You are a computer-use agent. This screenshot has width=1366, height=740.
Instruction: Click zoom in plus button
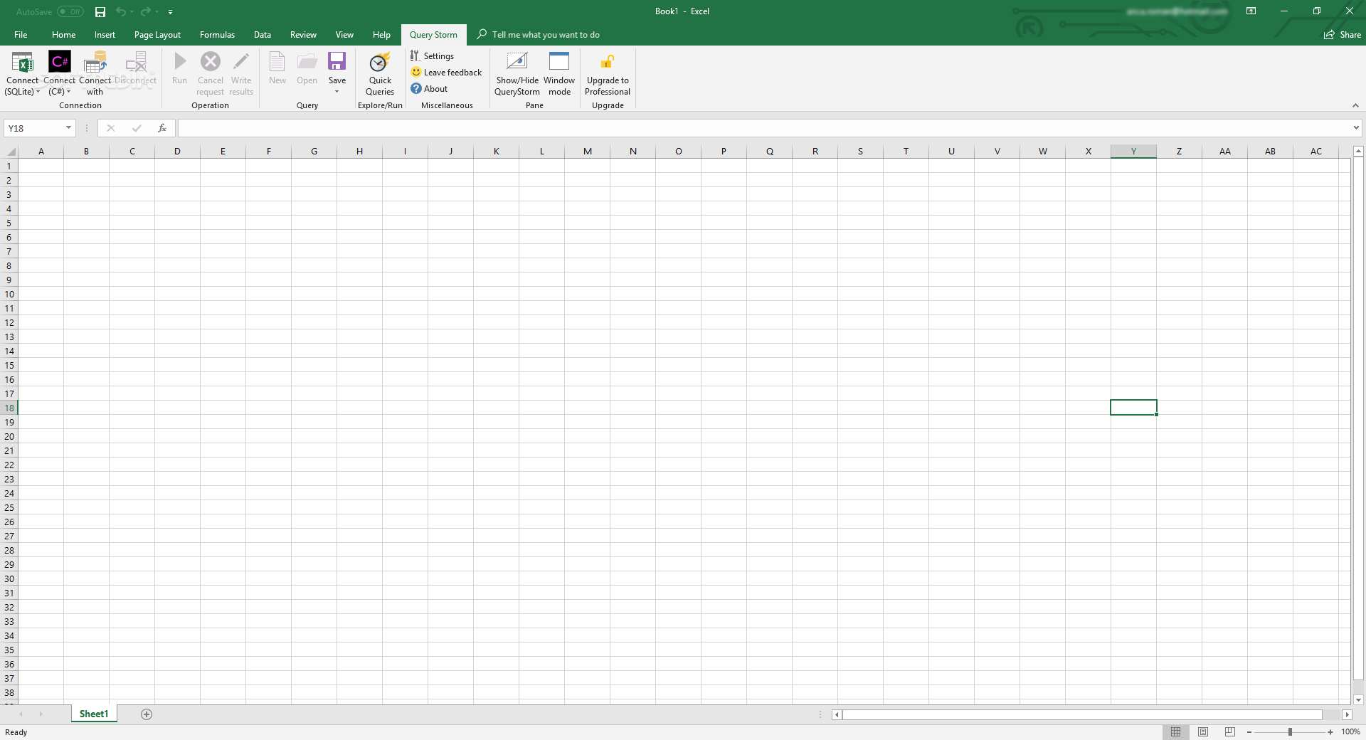[x=1330, y=732]
